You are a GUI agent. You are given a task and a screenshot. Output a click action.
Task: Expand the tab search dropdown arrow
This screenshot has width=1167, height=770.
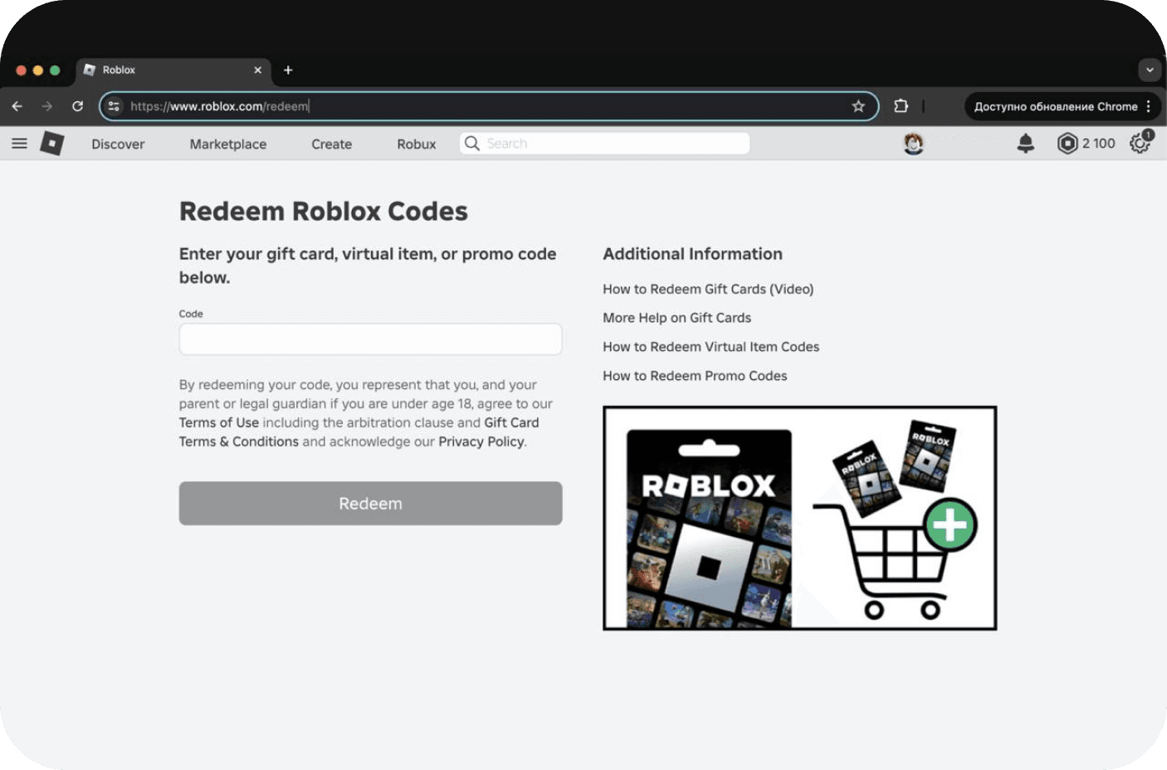pos(1149,71)
